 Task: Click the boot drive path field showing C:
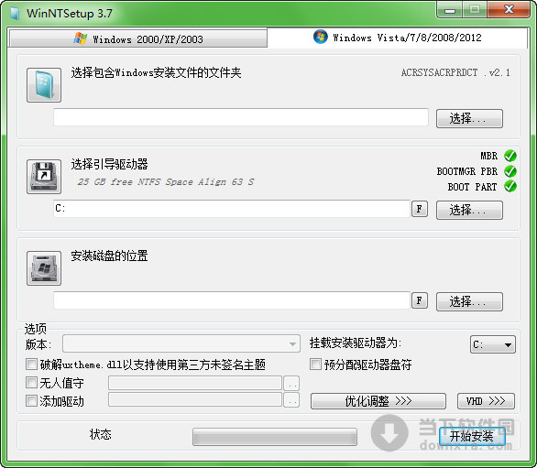pyautogui.click(x=232, y=209)
